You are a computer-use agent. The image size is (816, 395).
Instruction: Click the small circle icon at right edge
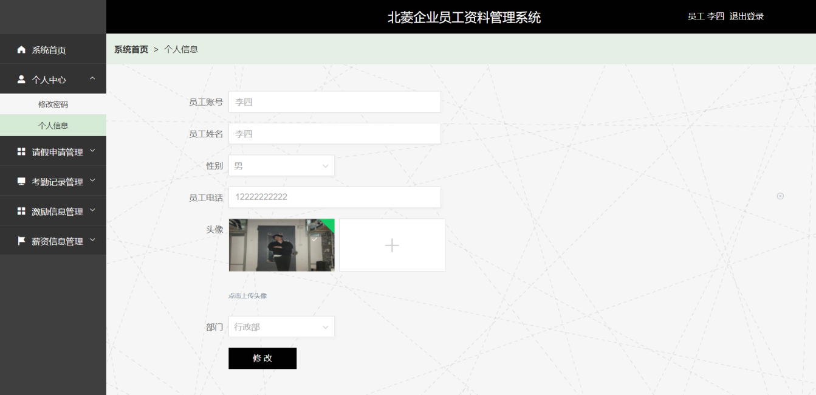click(780, 196)
